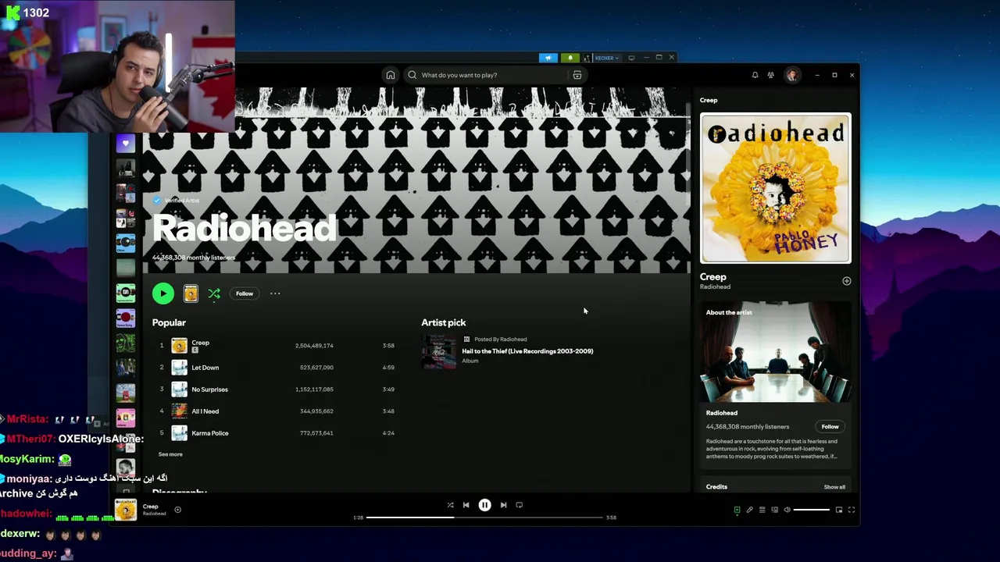
Task: Open Hail to the Thief Live Recordings album
Action: (527, 351)
